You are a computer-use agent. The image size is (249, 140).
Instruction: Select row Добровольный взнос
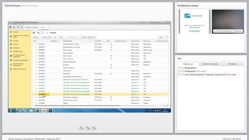(100, 62)
